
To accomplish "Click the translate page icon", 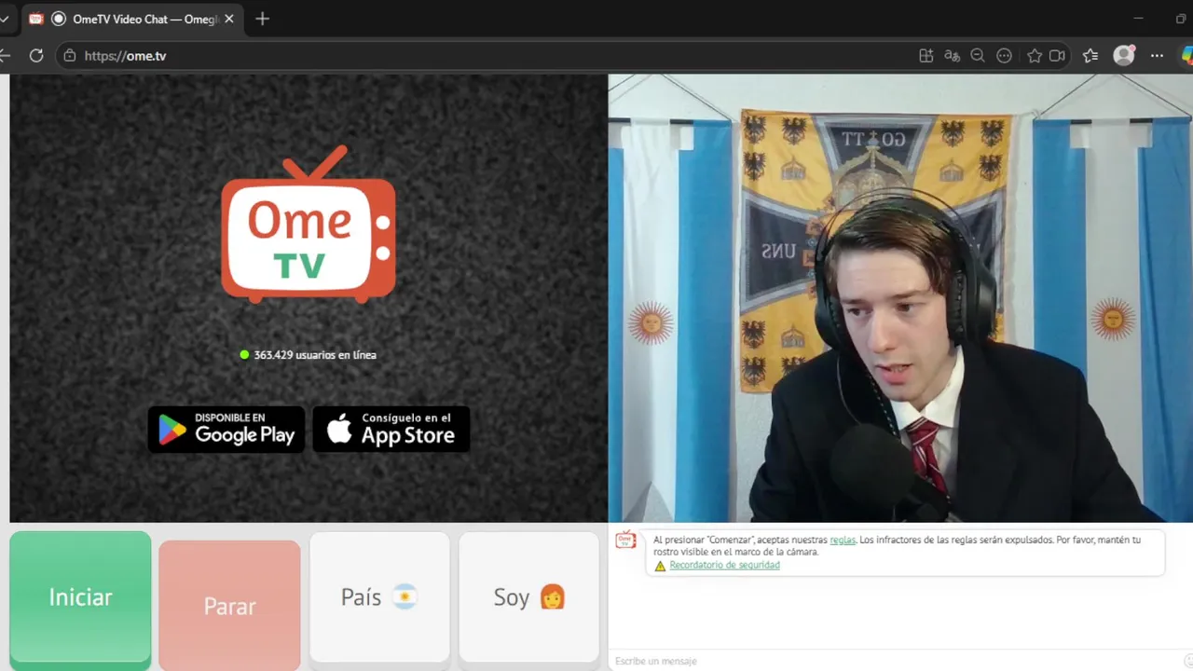I will (952, 56).
